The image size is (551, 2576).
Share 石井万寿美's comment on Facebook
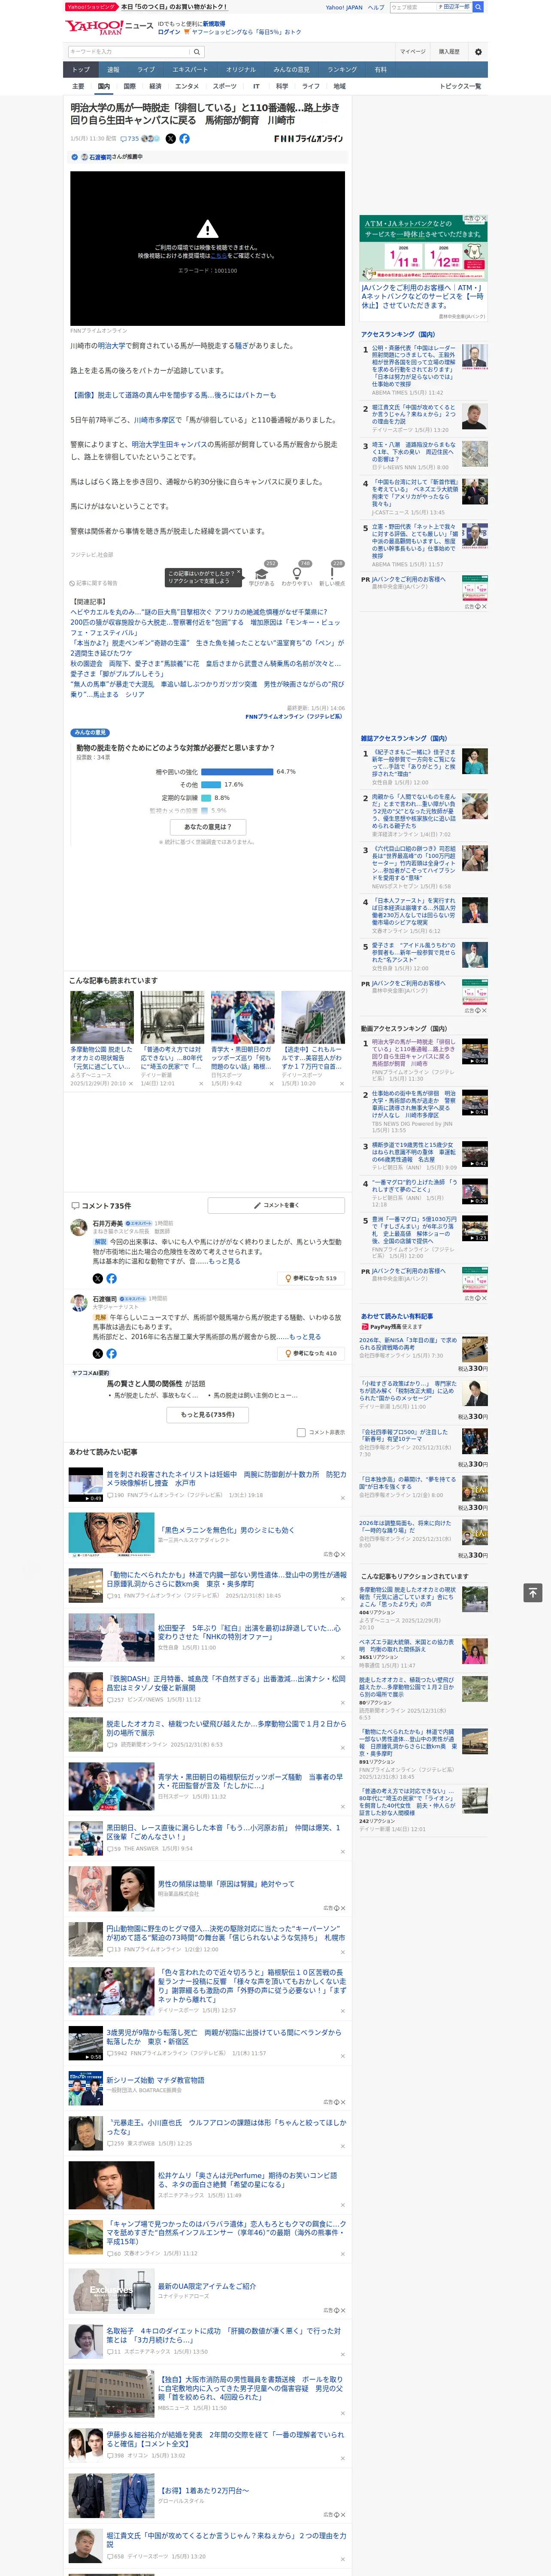click(x=111, y=1278)
